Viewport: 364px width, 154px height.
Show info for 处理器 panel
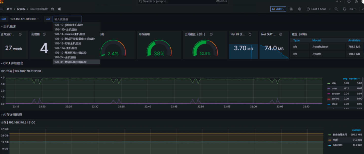pyautogui.click(x=44, y=34)
